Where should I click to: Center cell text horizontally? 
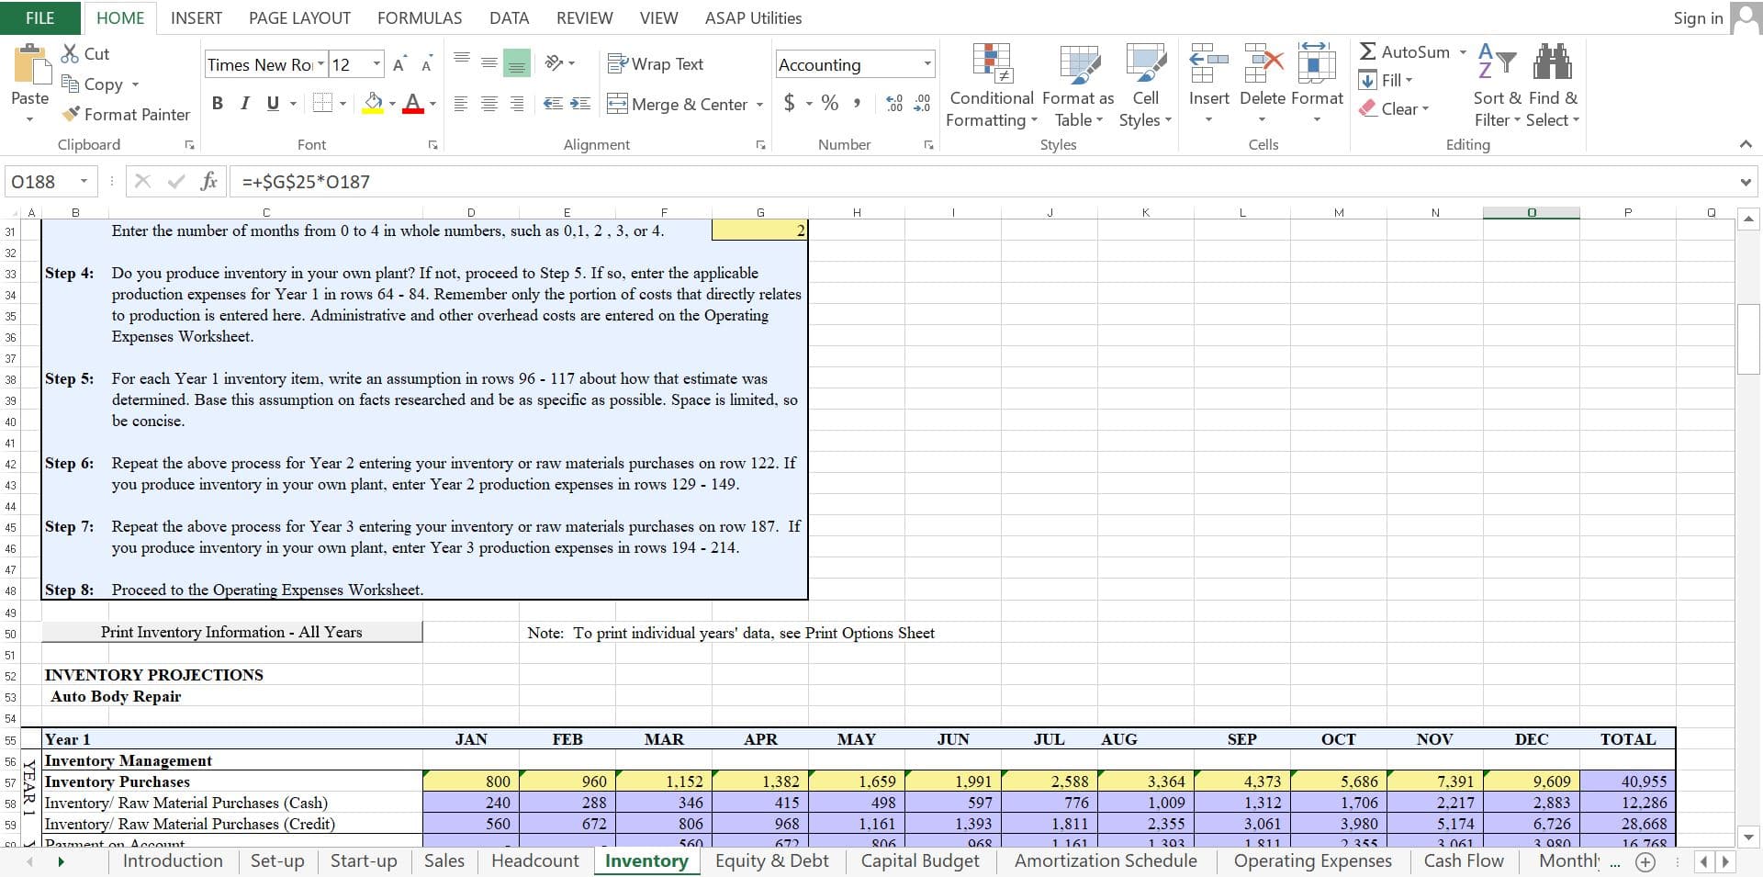pos(489,104)
